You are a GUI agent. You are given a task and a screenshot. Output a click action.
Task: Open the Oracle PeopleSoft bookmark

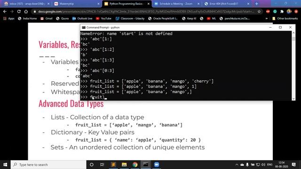click(163, 19)
